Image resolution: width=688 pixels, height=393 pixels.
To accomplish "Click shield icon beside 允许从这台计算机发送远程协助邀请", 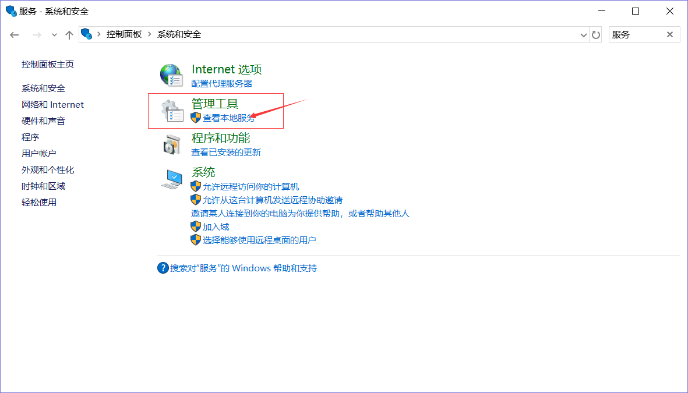I will pos(196,200).
